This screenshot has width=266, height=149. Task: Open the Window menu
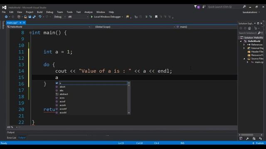[x=101, y=12]
